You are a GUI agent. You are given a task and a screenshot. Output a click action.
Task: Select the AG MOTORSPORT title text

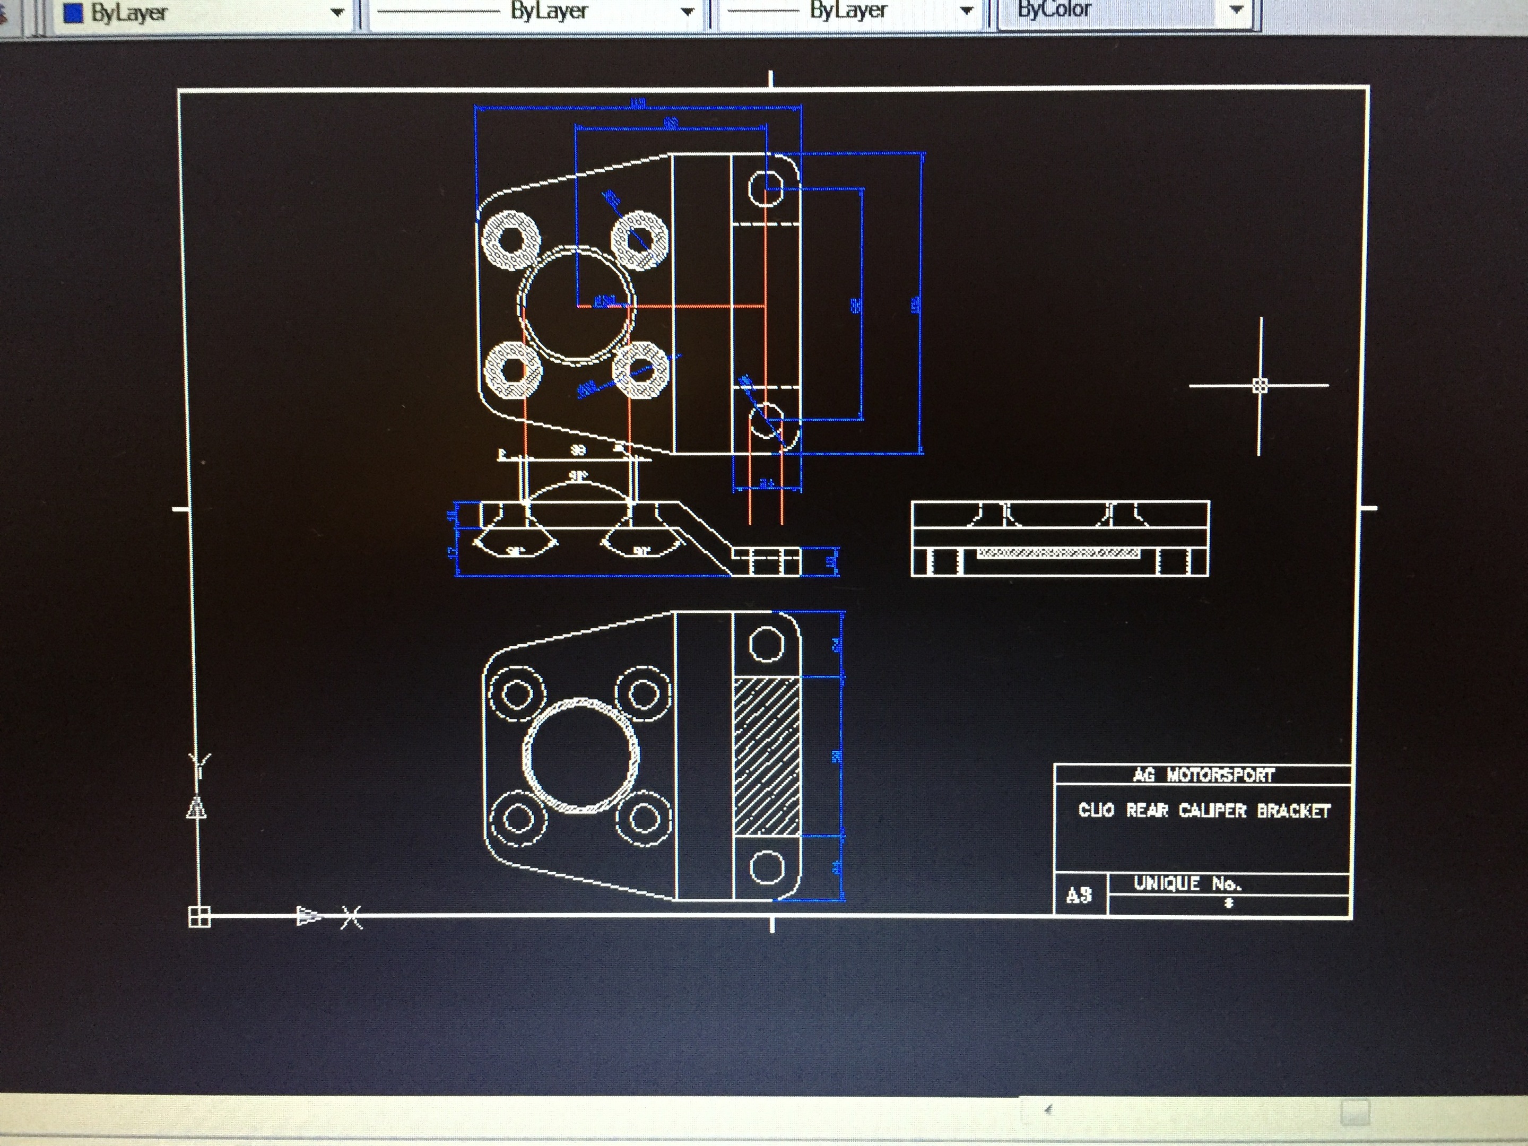pos(1203,775)
